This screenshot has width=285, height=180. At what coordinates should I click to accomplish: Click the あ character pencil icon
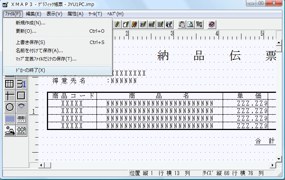(x=143, y=24)
